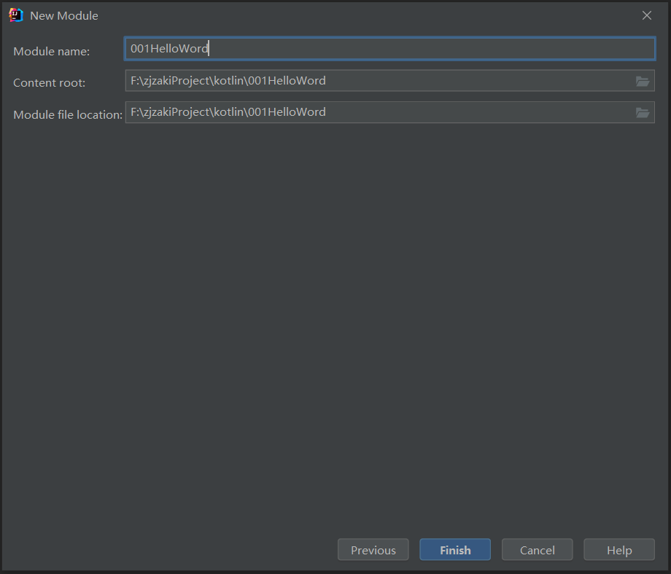Click the "Module name:" label
The width and height of the screenshot is (671, 574).
point(51,51)
